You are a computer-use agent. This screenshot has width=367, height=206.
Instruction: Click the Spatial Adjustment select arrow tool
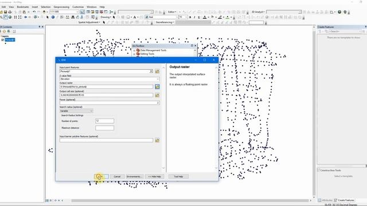104,22
